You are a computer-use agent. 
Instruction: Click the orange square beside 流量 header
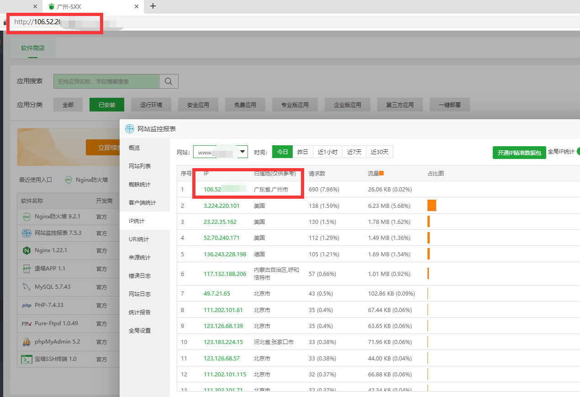click(381, 173)
